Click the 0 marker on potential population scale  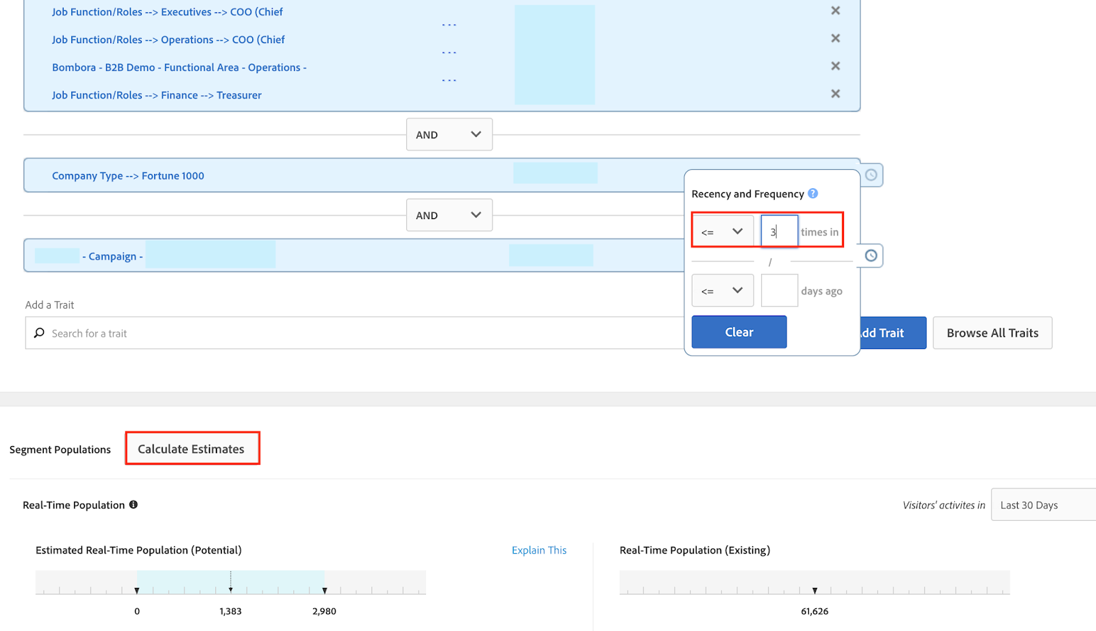coord(137,590)
